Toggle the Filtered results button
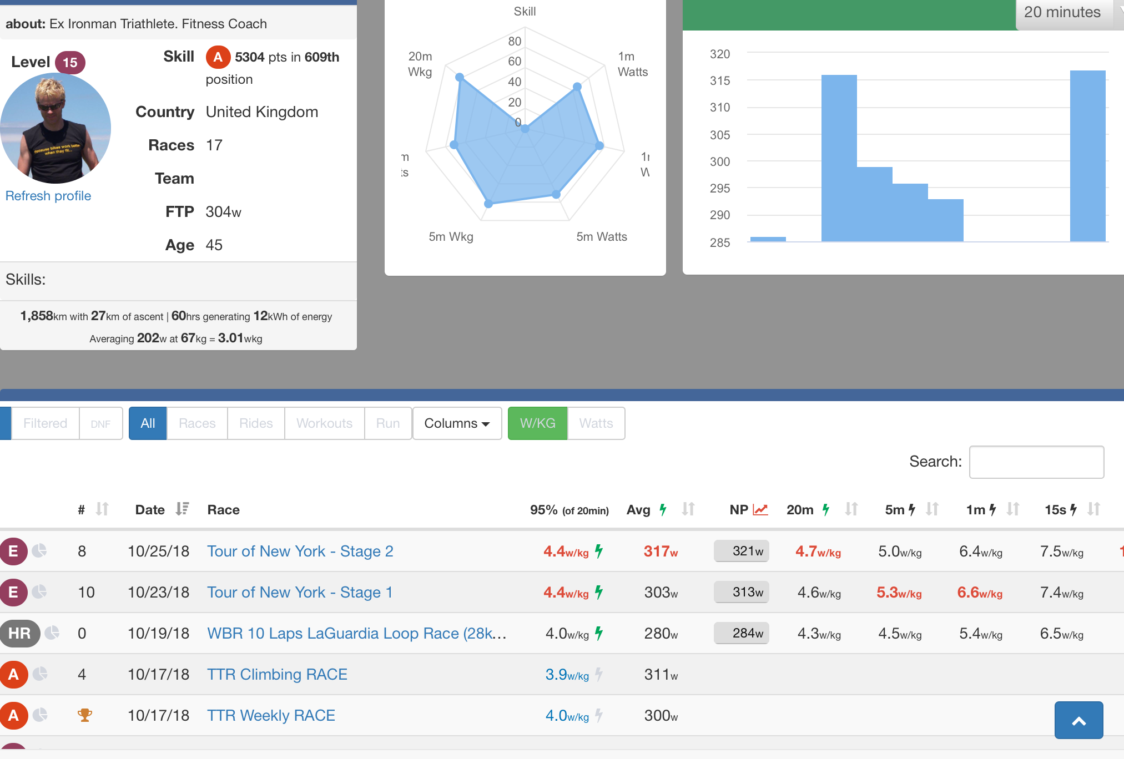The image size is (1124, 759). pos(45,423)
